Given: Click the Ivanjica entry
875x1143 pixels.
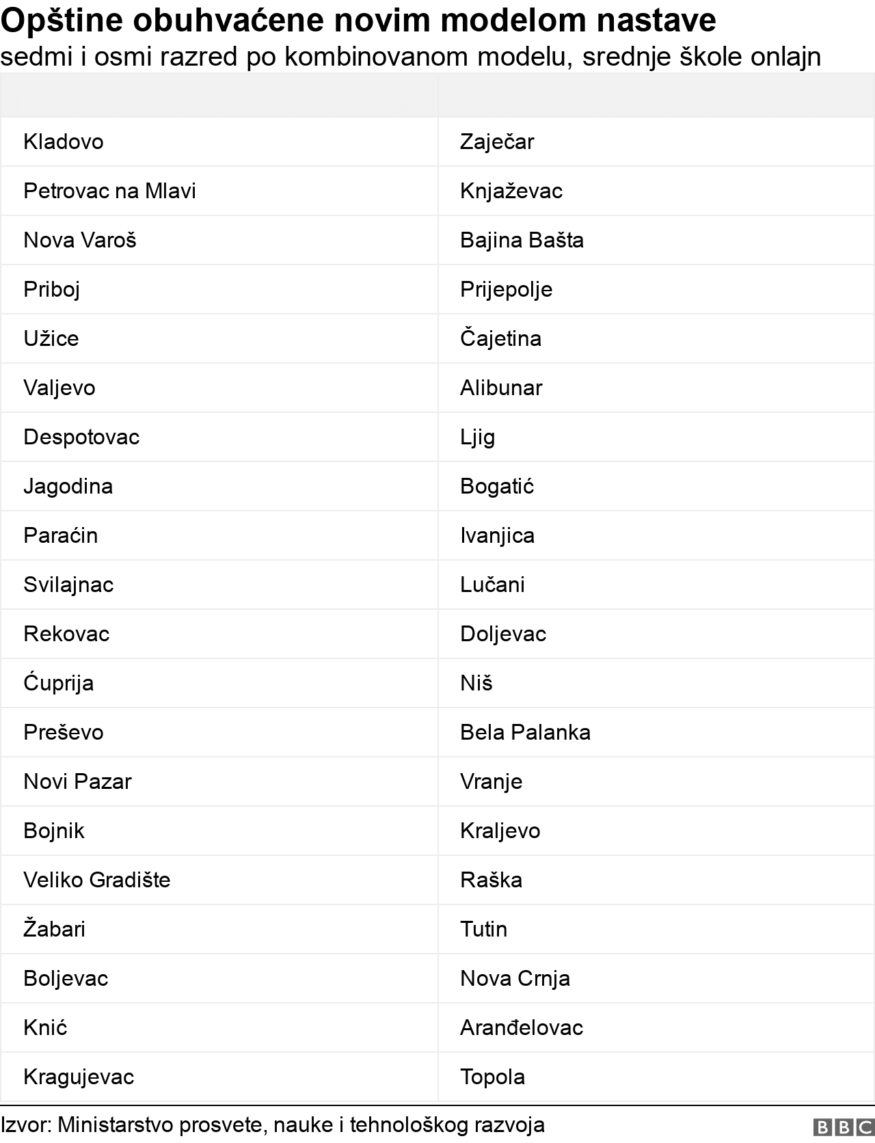Looking at the screenshot, I should coord(497,535).
